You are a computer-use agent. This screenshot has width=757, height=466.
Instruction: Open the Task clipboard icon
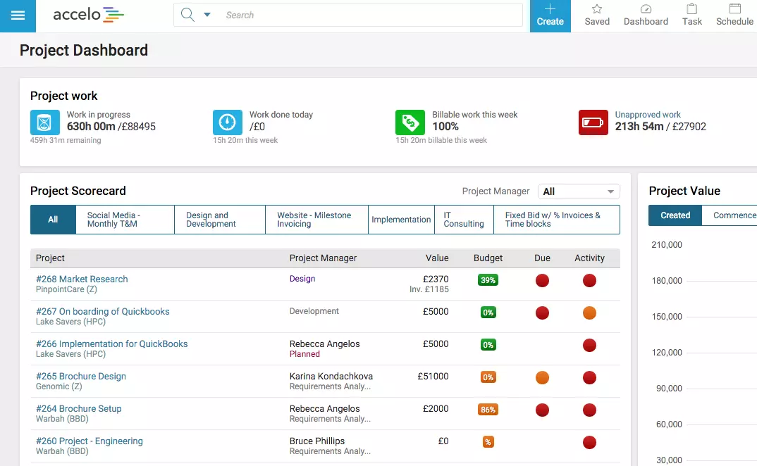[x=691, y=9]
